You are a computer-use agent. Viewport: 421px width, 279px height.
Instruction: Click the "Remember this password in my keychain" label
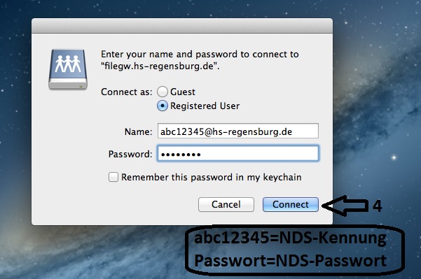point(212,177)
